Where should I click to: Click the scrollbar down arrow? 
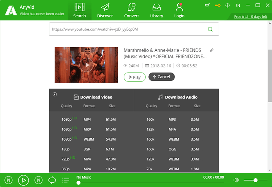pos(270,170)
